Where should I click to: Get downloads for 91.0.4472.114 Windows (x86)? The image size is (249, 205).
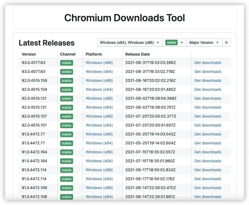coord(208,170)
